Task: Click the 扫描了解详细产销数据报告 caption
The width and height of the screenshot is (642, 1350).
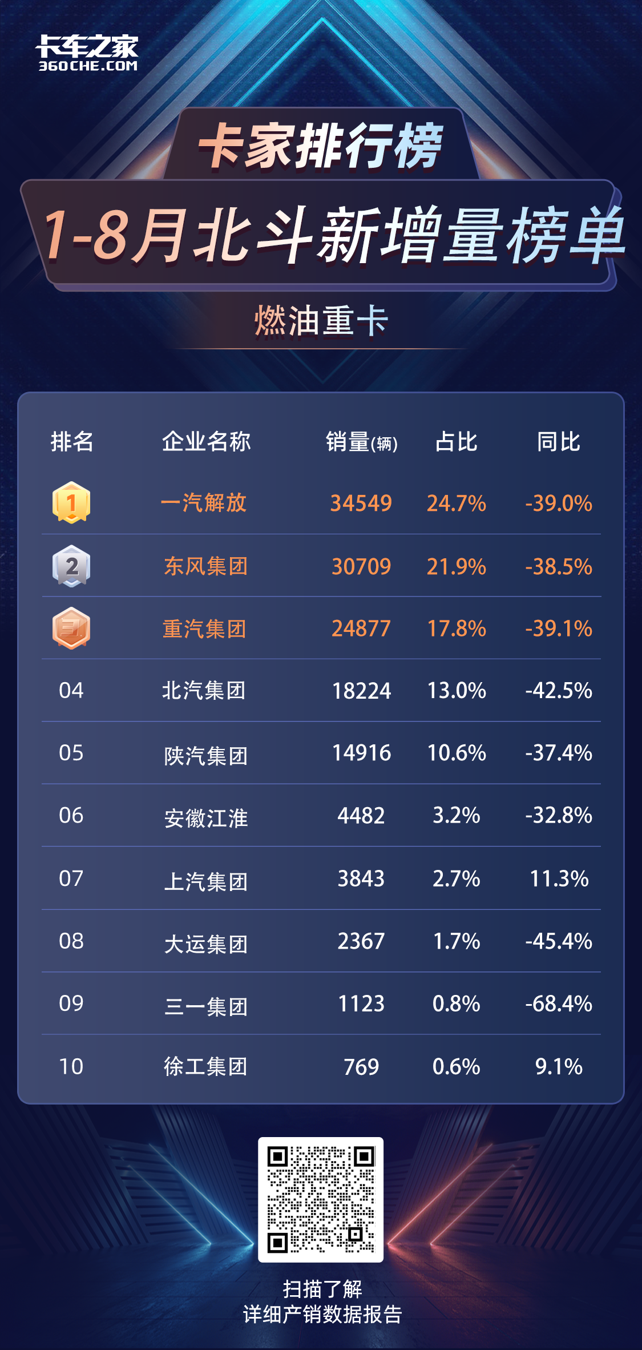Action: pos(322,1301)
